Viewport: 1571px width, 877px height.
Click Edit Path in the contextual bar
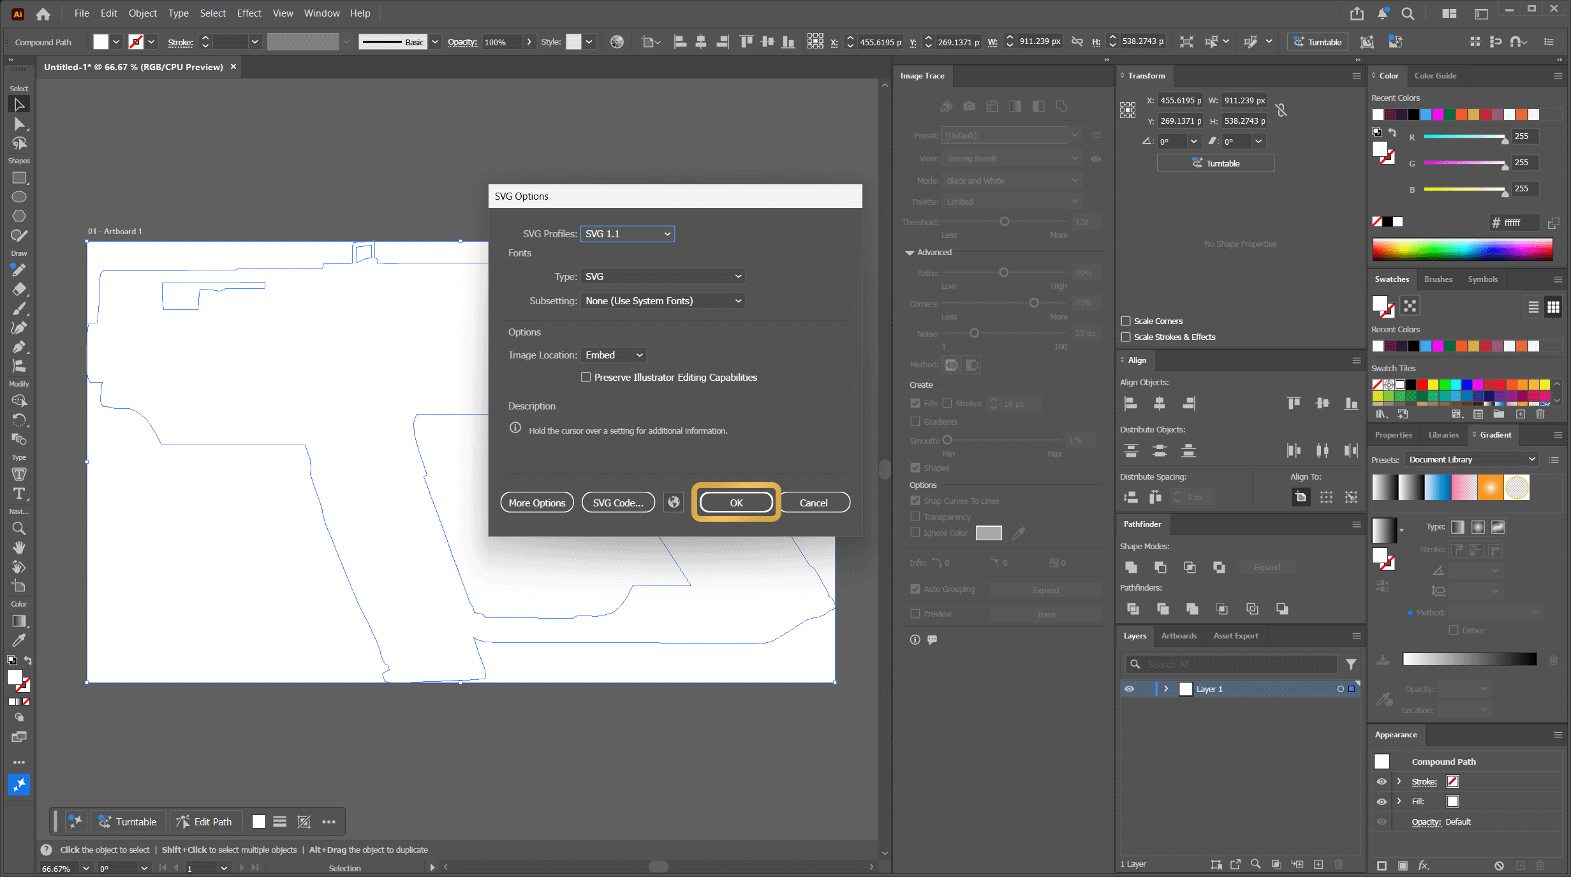coord(206,822)
